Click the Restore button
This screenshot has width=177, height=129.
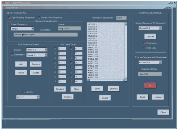68,97
